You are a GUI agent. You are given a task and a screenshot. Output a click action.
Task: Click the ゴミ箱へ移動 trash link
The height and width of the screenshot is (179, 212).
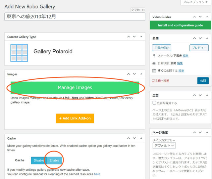pyautogui.click(x=160, y=80)
